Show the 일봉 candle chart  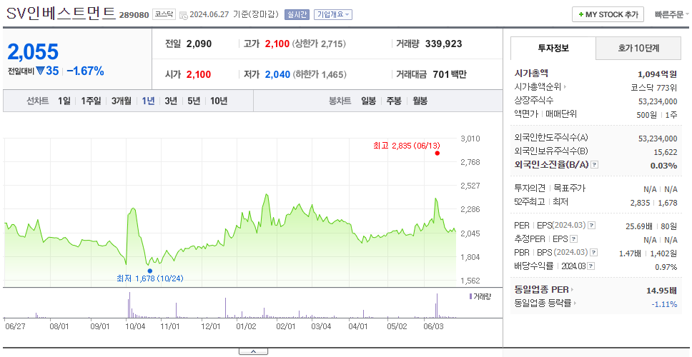click(368, 101)
